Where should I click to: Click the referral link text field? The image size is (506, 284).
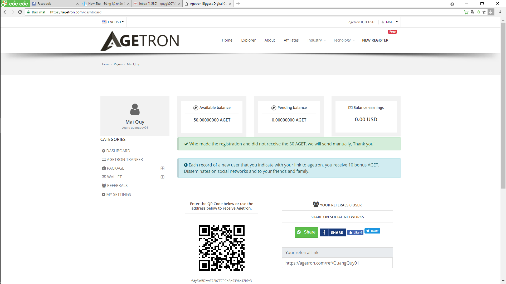(x=337, y=263)
